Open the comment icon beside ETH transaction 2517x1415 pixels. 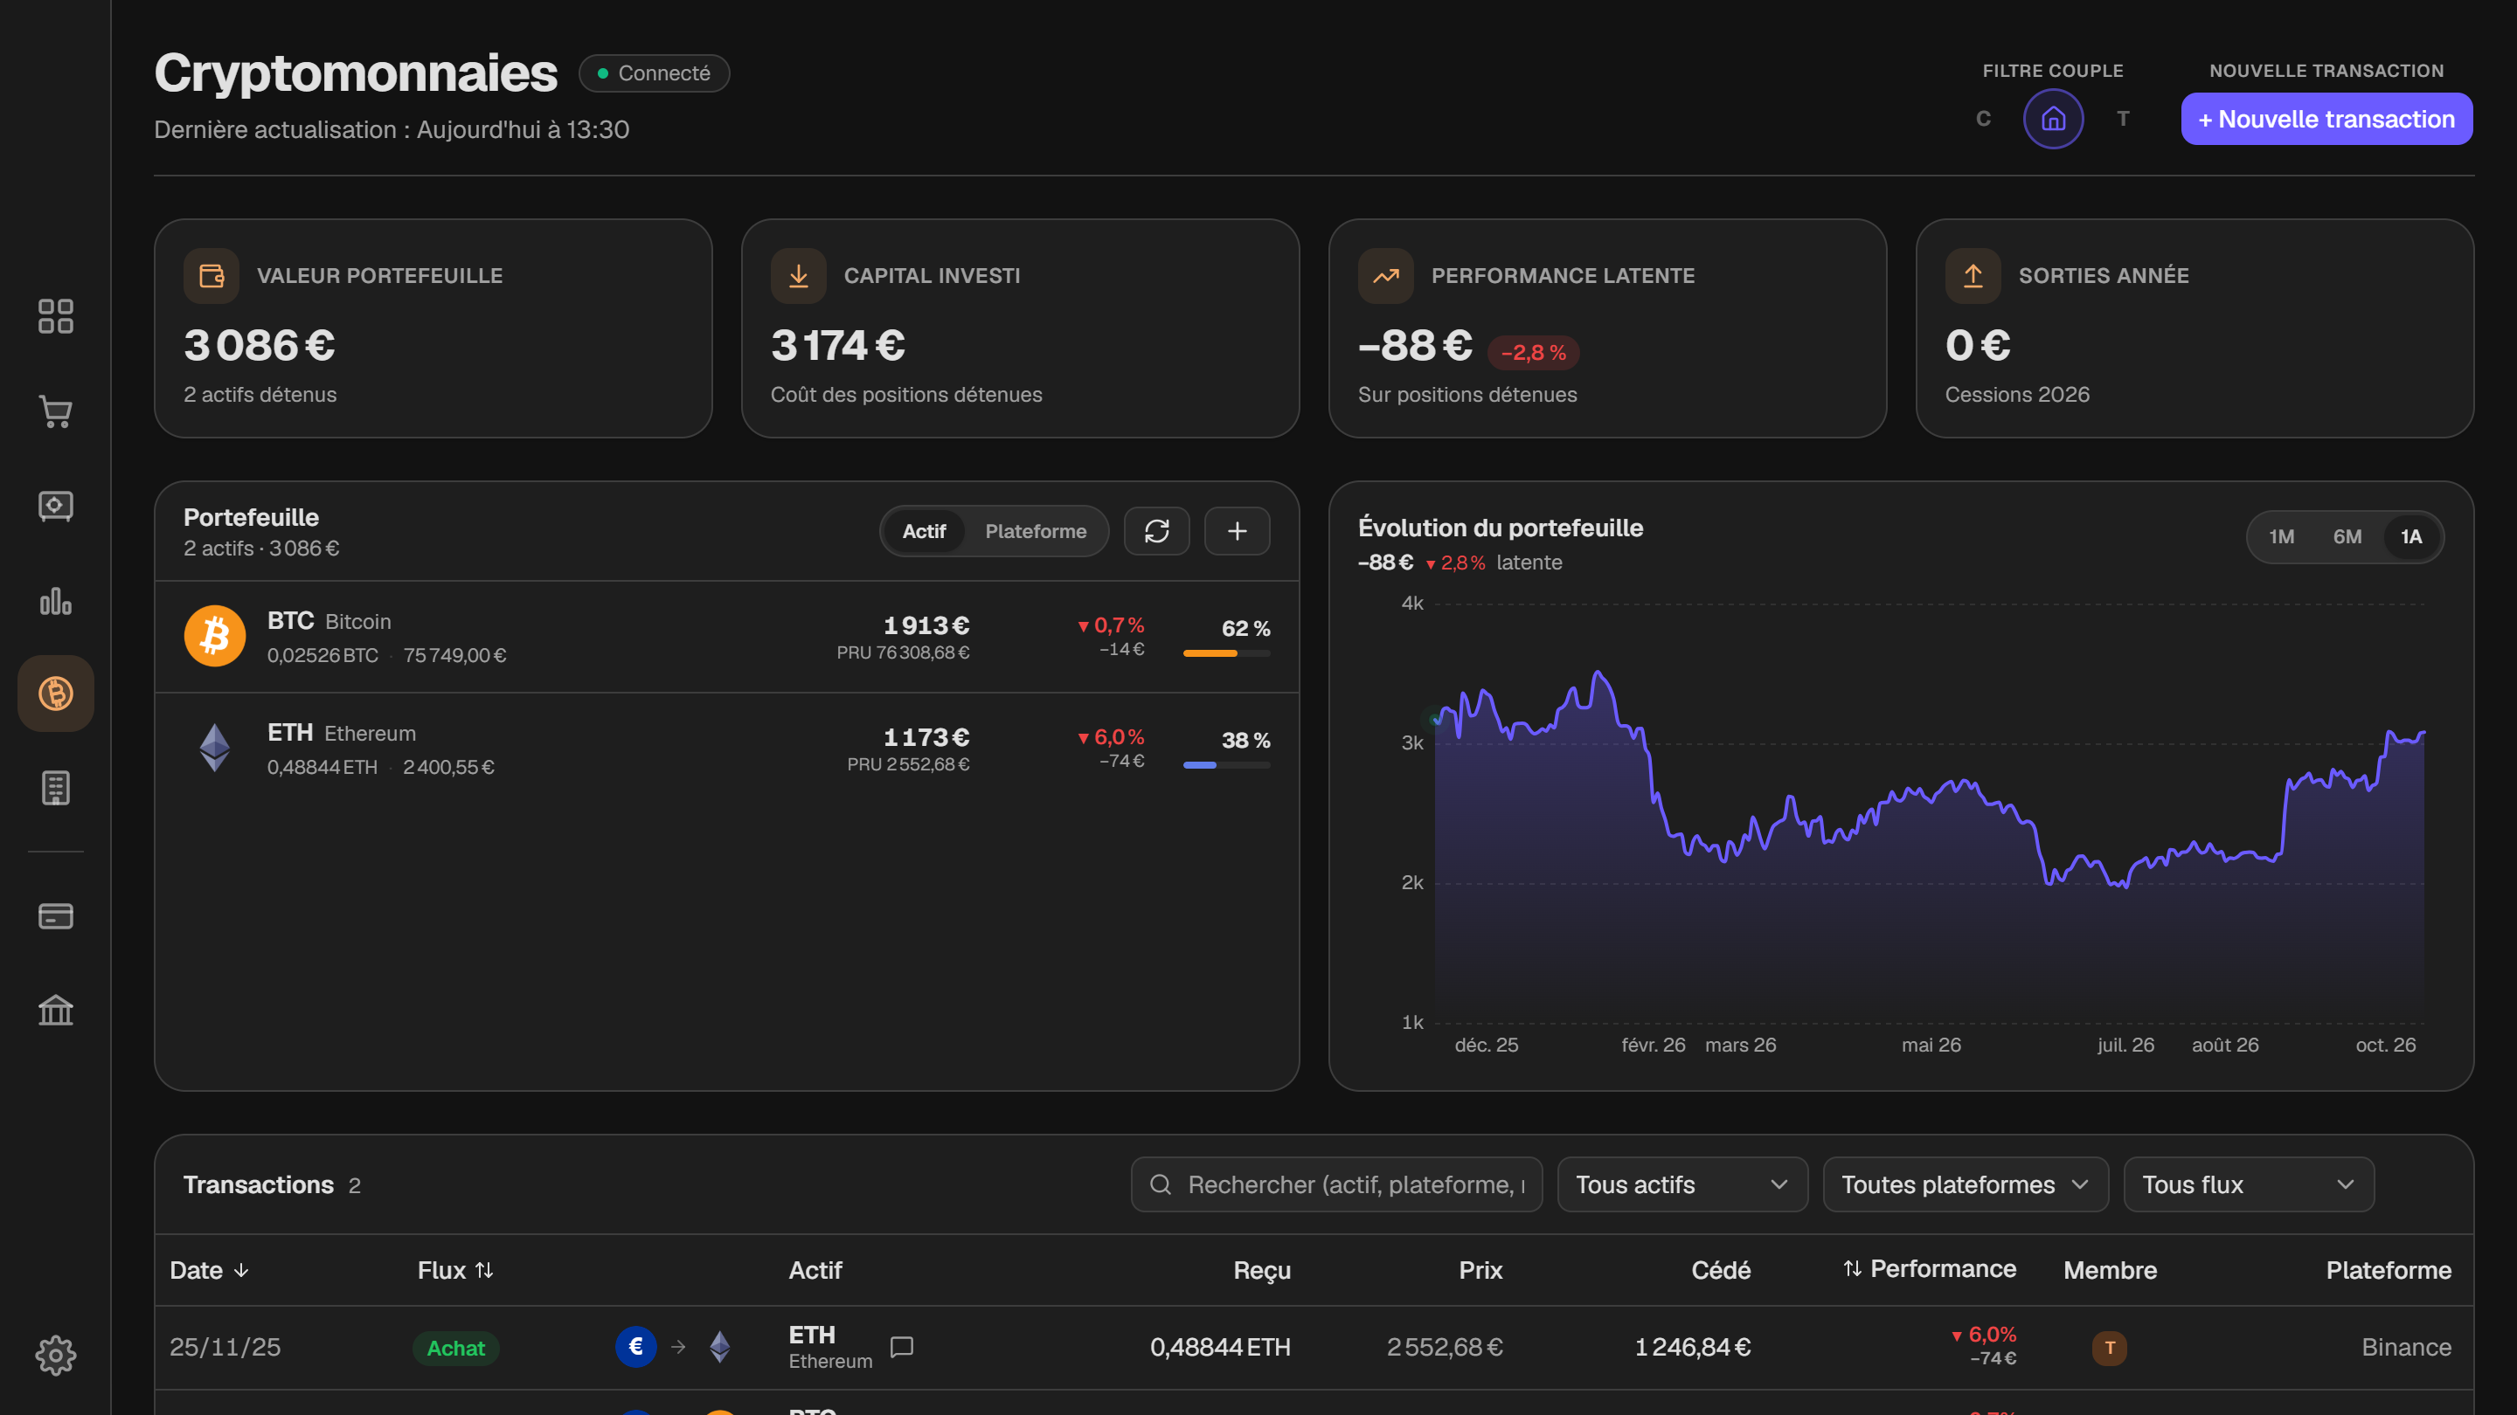click(x=902, y=1347)
